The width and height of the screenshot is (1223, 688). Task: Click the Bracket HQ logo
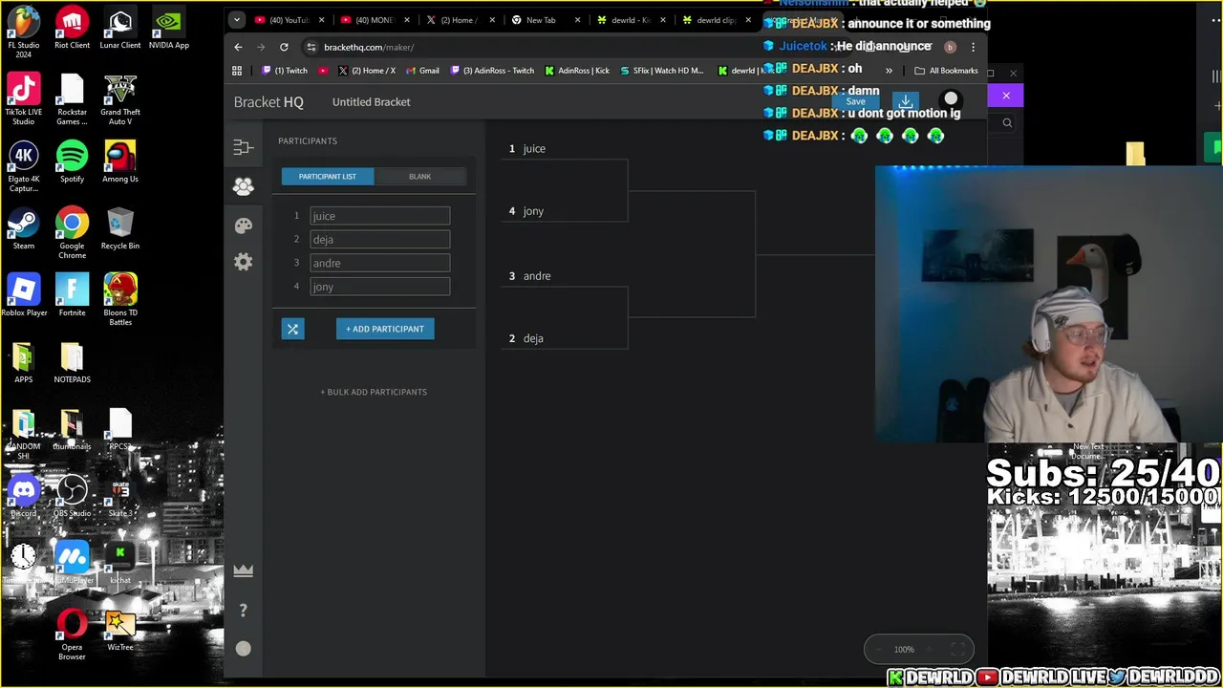268,101
